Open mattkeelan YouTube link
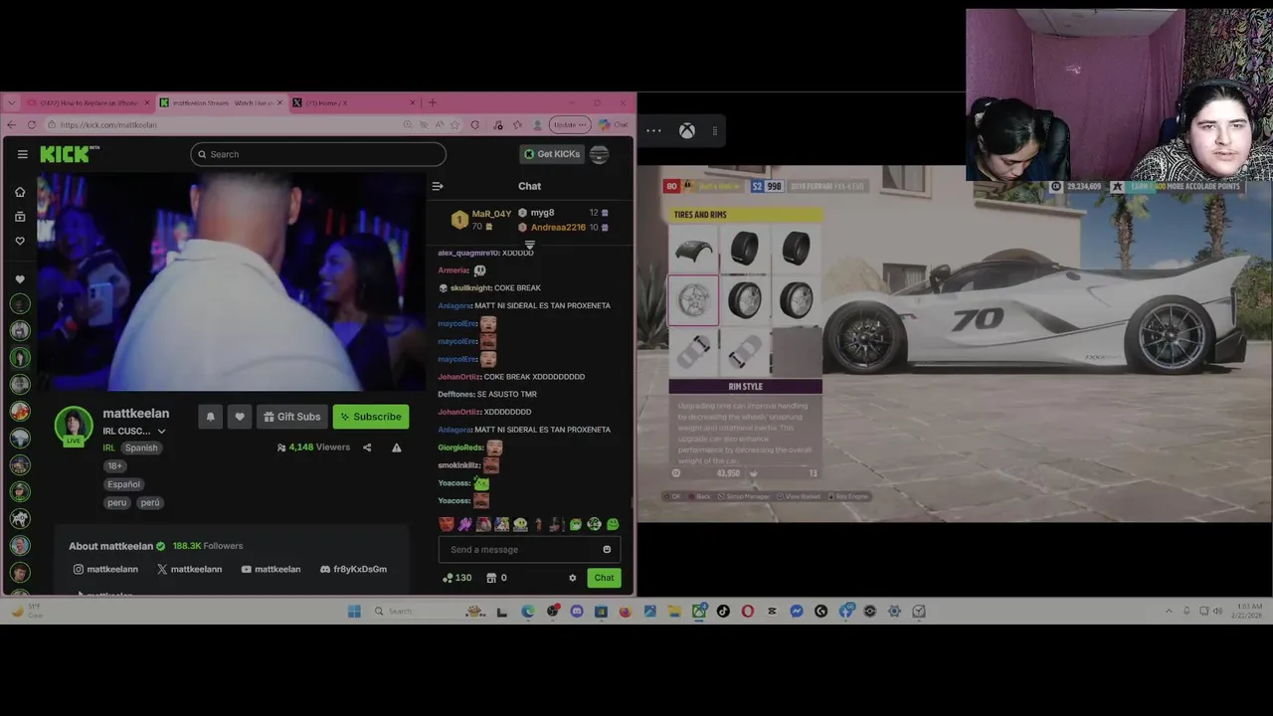 [x=271, y=569]
